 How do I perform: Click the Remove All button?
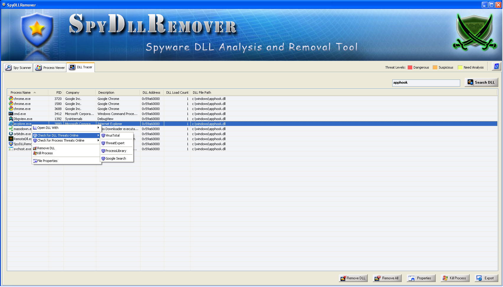387,278
